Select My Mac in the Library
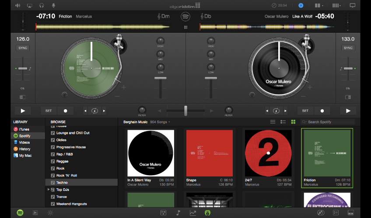Image resolution: width=371 pixels, height=218 pixels. click(x=28, y=156)
